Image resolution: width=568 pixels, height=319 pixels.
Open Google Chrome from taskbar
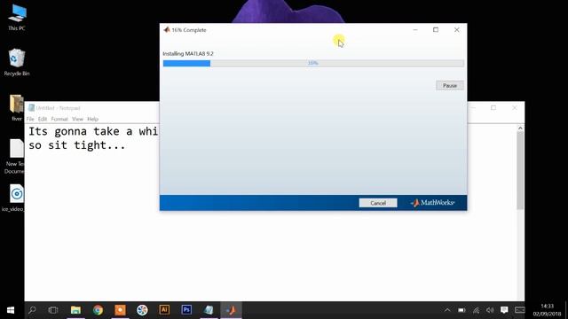click(98, 310)
